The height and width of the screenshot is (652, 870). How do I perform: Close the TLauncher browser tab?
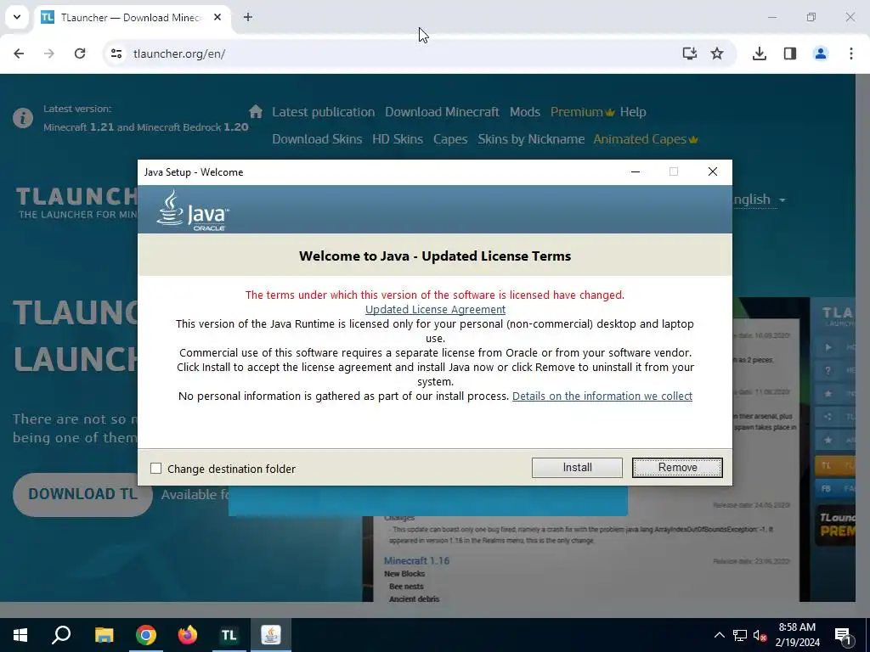click(217, 17)
